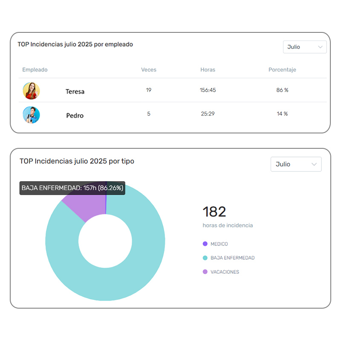Toggle VACACIONES legend item

[225, 272]
